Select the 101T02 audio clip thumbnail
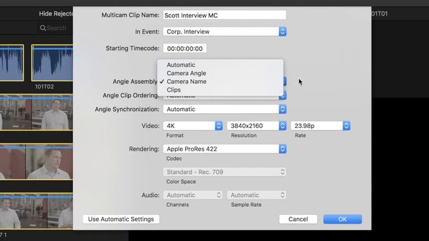 pos(52,63)
